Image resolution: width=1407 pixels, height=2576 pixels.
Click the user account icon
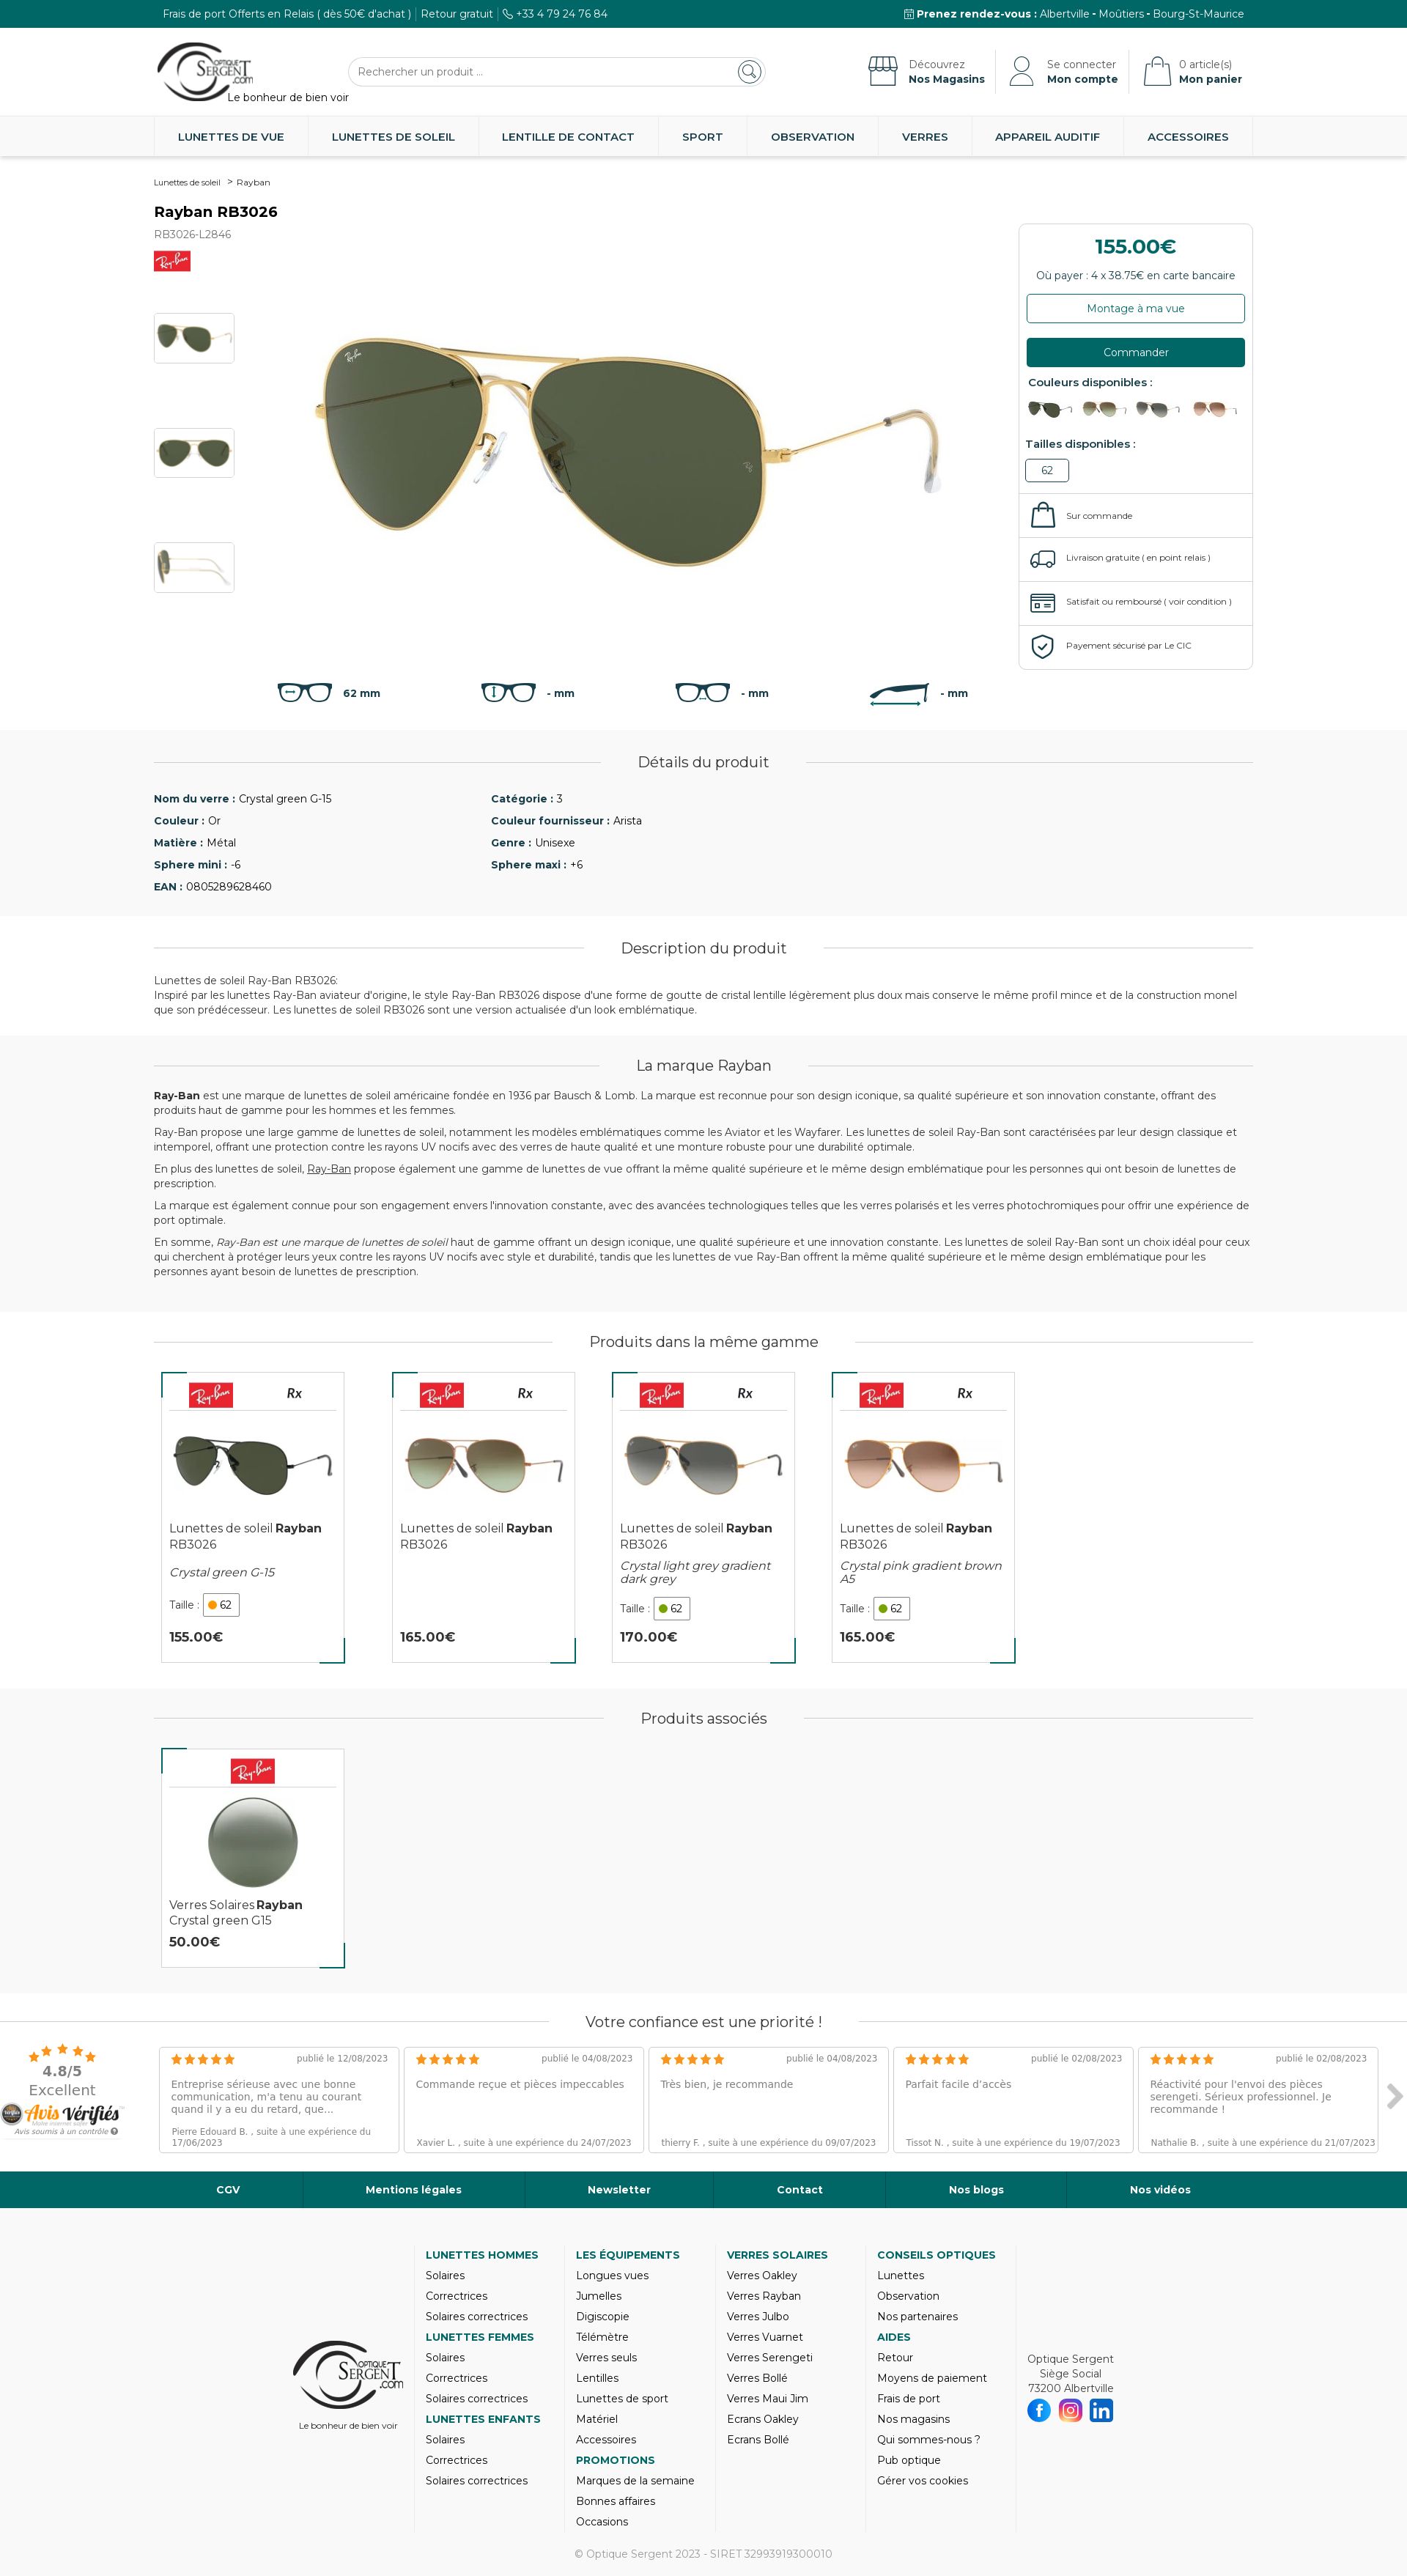[1021, 71]
